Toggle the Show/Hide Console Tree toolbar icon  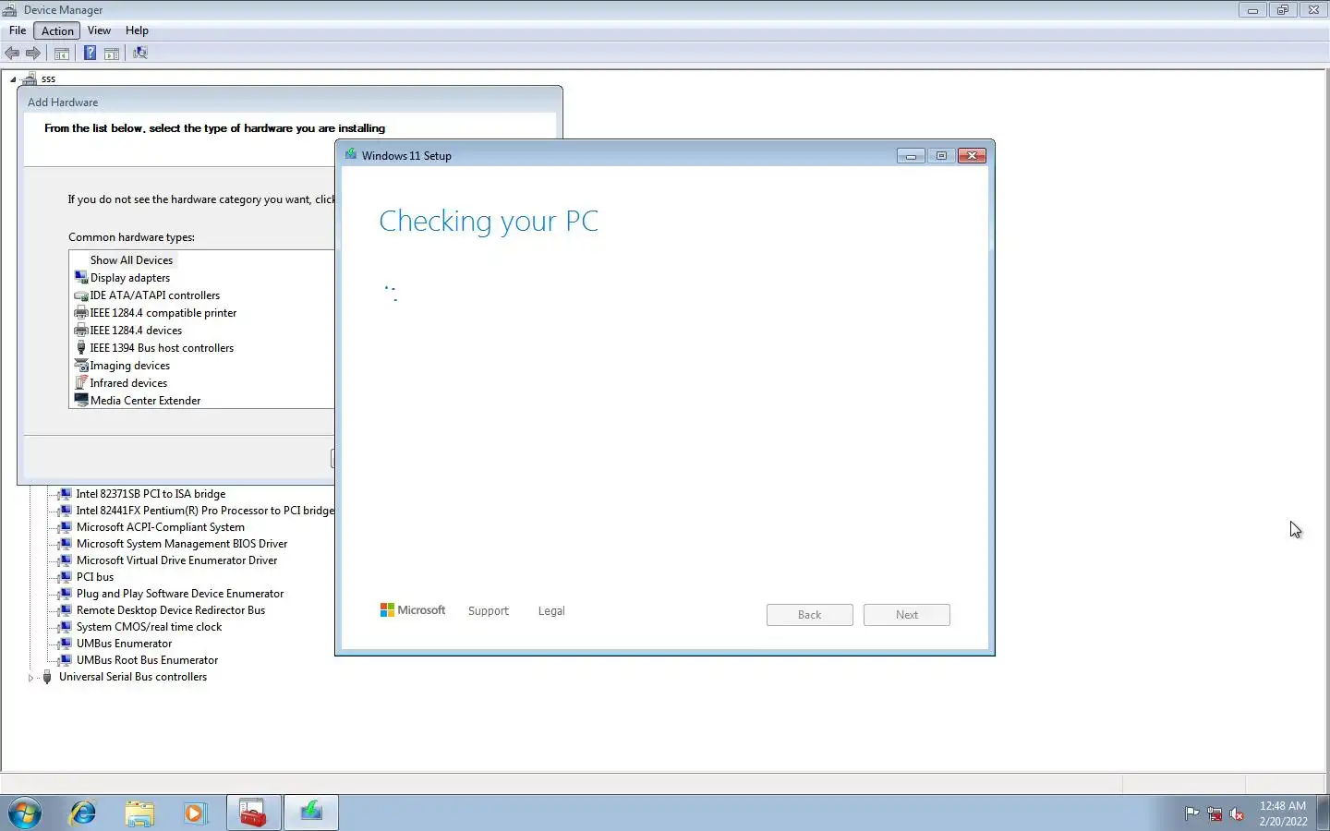coord(62,54)
